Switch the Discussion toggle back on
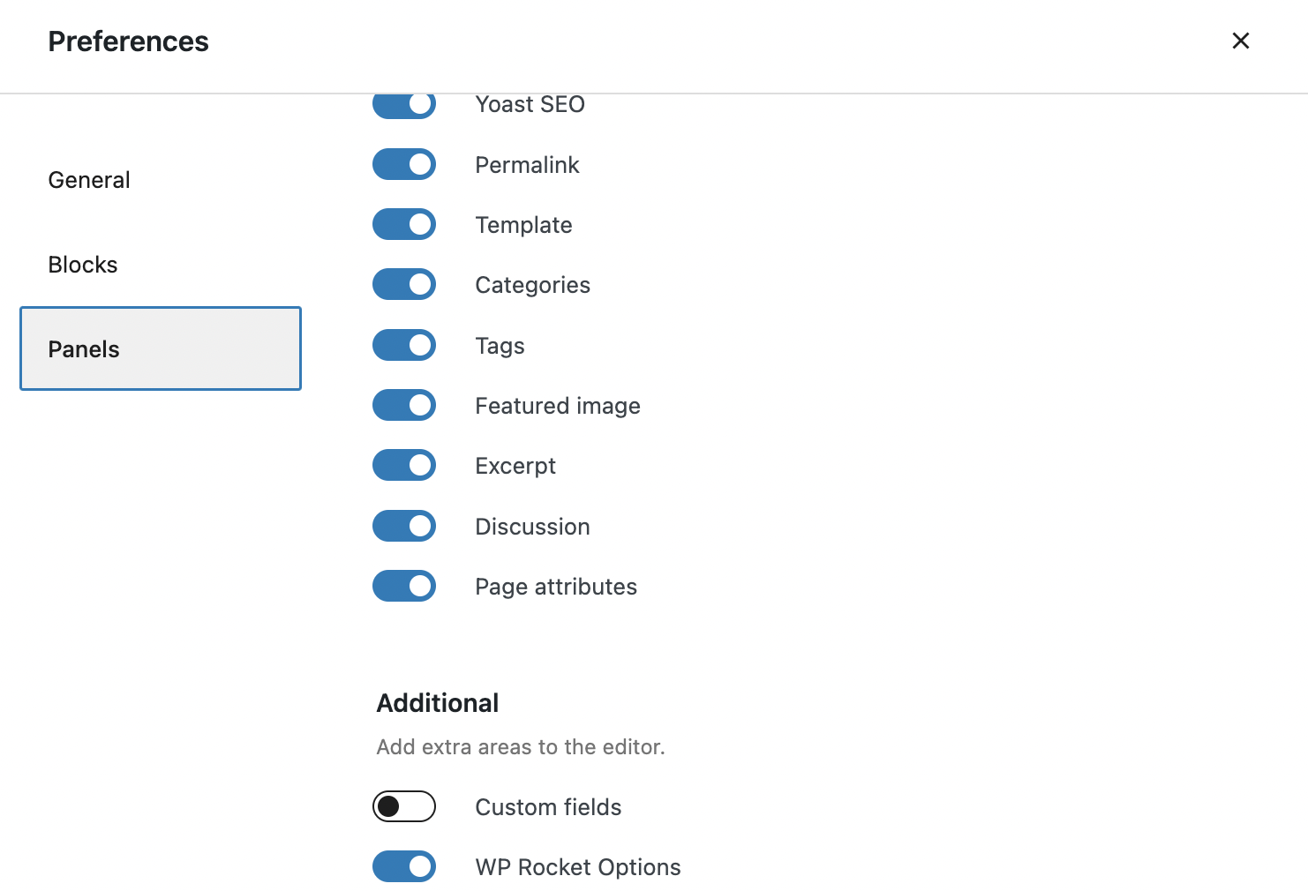Screen dimensions: 1308x891 (x=403, y=526)
